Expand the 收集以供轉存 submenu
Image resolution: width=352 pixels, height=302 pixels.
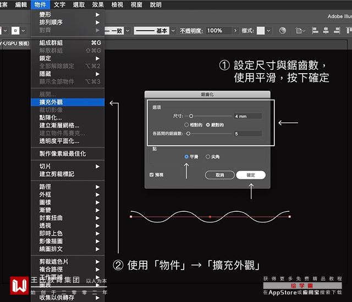point(68,298)
